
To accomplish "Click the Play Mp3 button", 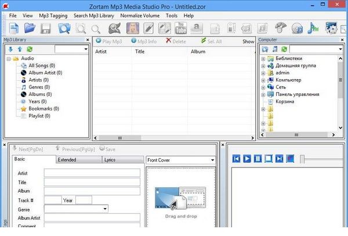I will click(x=109, y=41).
